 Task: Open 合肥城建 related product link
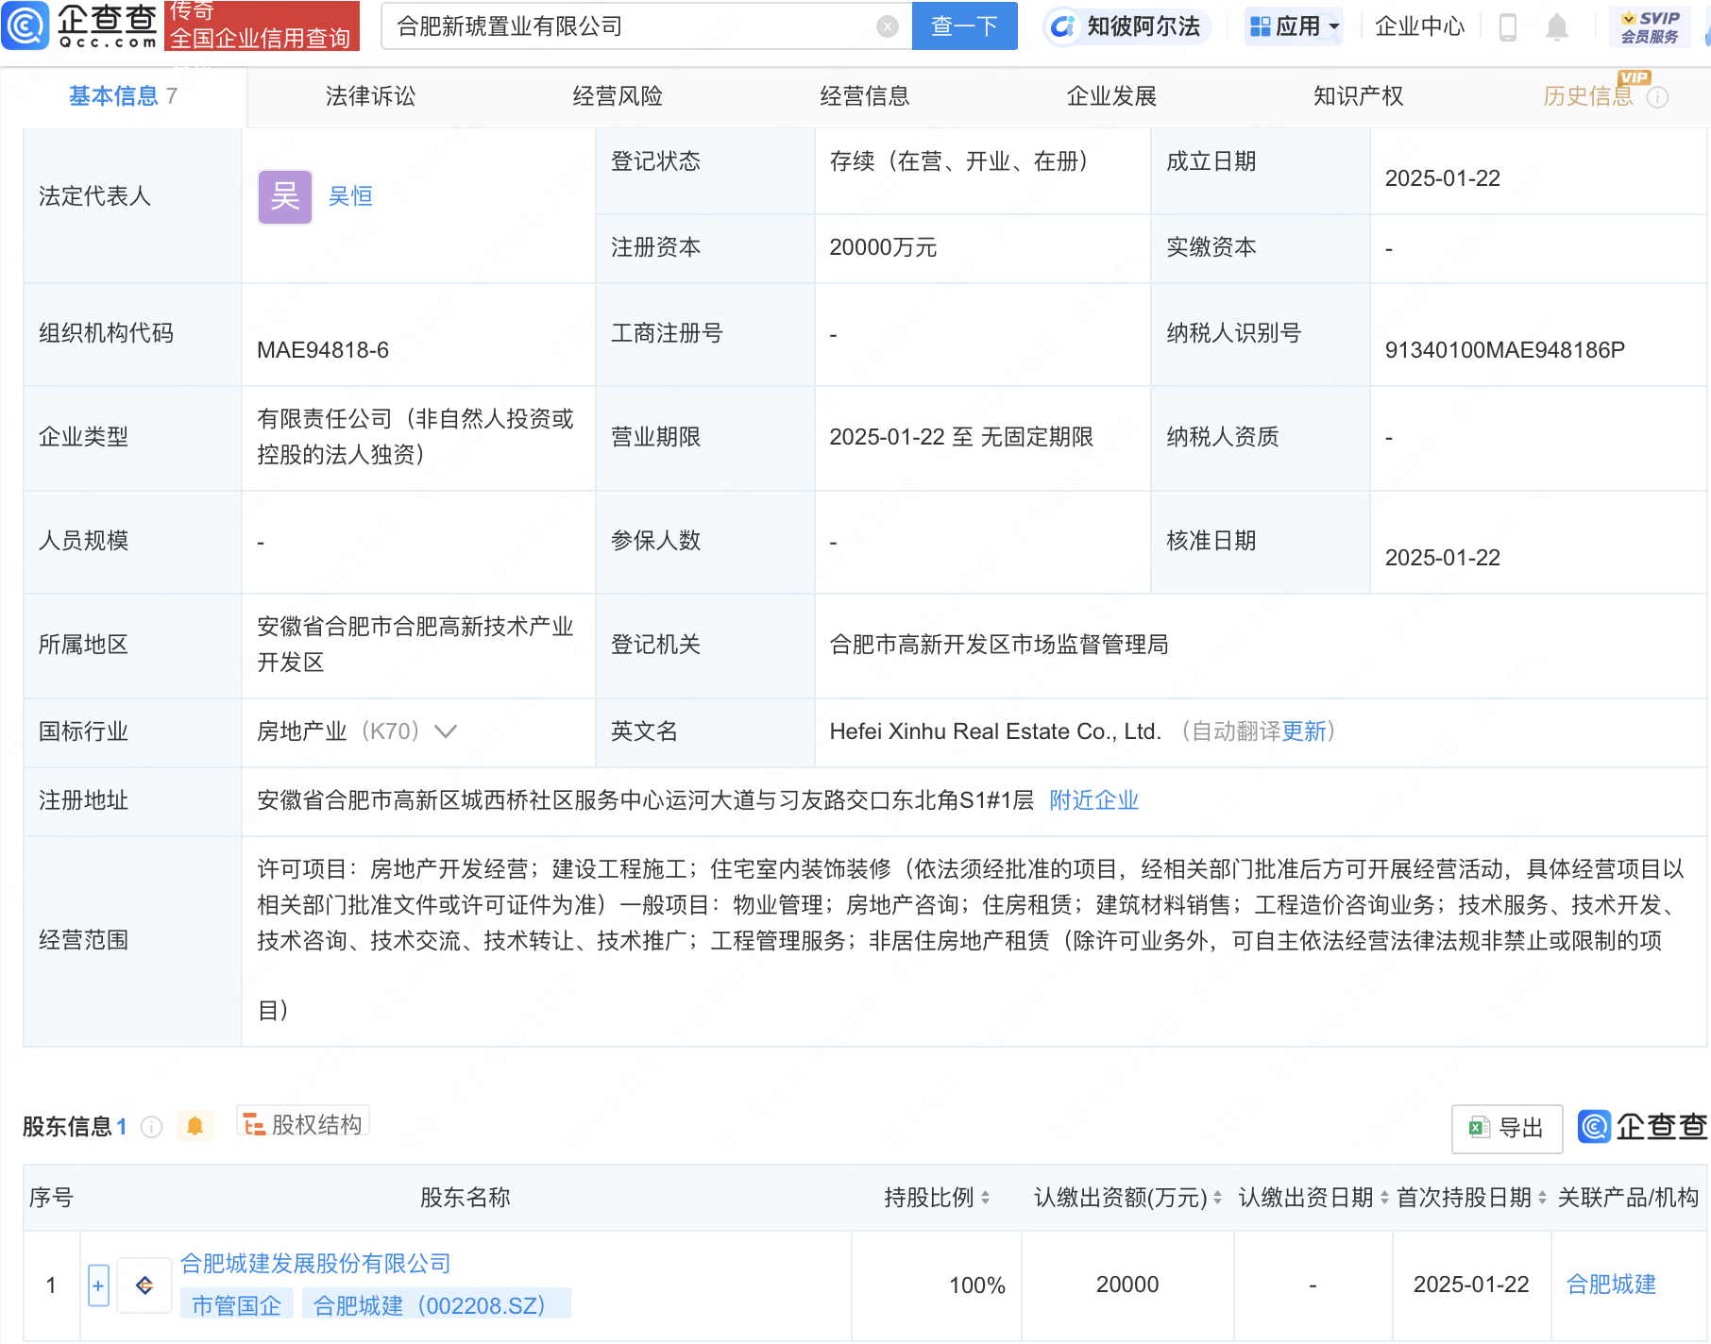pos(1611,1285)
